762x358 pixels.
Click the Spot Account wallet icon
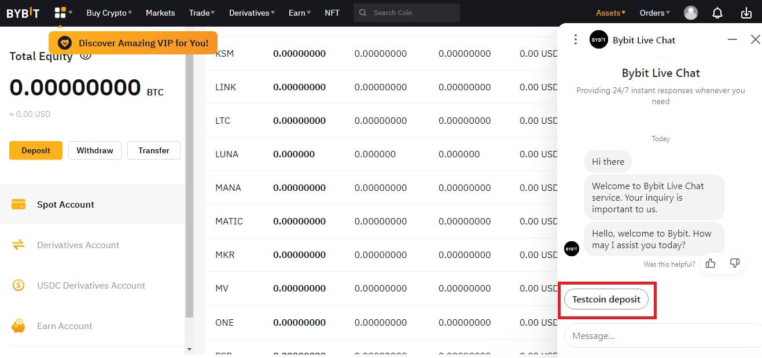coord(19,204)
